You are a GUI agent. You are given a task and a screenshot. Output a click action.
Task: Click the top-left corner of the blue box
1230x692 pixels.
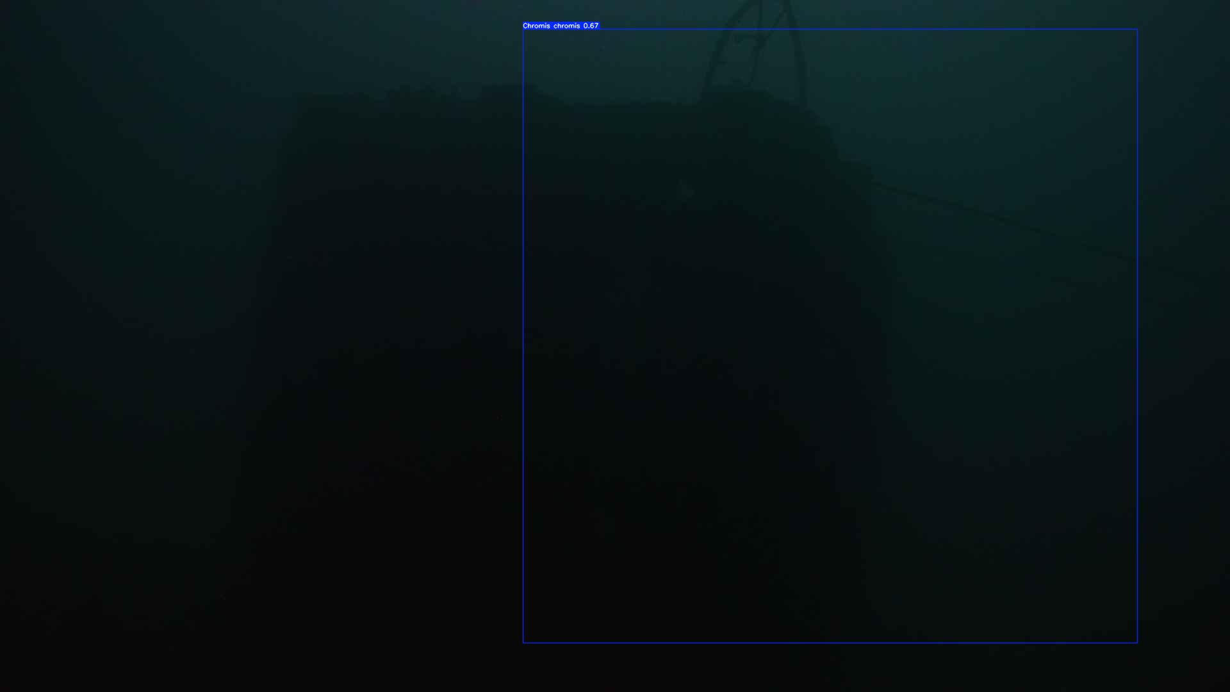(523, 29)
